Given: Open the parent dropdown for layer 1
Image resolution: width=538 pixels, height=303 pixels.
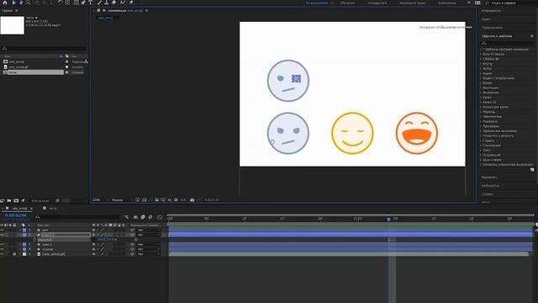Looking at the screenshot, I should (x=149, y=230).
